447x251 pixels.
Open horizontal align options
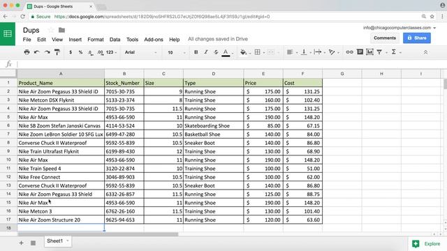click(290, 52)
